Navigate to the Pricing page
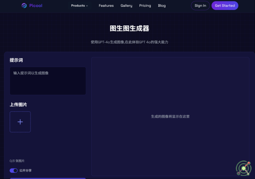The width and height of the screenshot is (255, 179). point(145,6)
